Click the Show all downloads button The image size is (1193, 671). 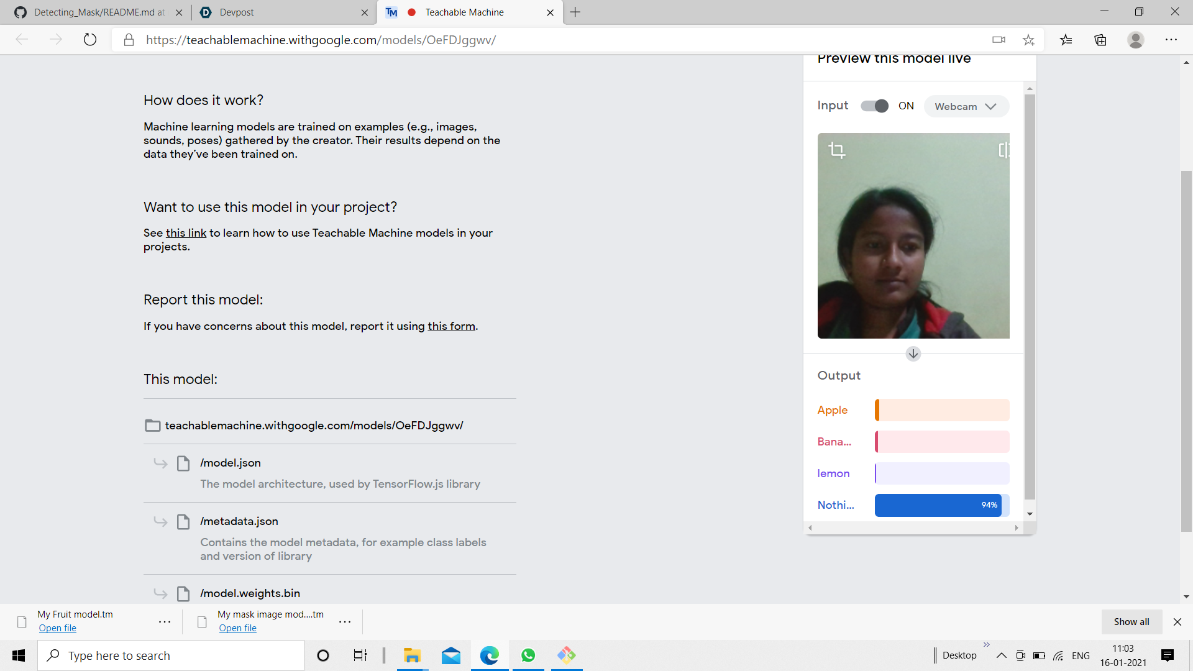tap(1131, 622)
